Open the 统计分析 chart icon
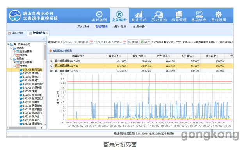Screen dimensions: 244x152 [x=139, y=14]
